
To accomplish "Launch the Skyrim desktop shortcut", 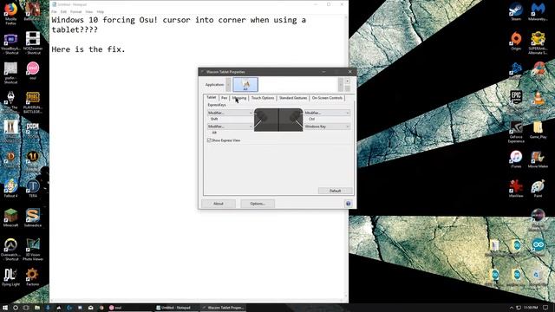I will [10, 101].
